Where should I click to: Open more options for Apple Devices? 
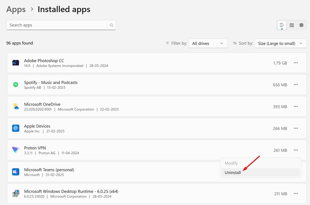pos(296,128)
